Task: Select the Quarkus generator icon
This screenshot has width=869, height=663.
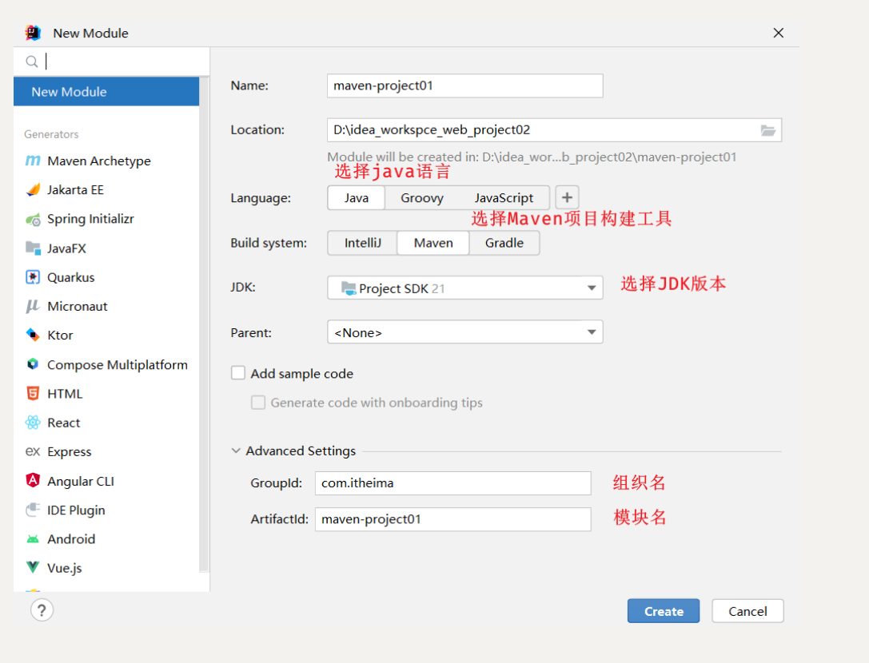Action: pos(33,277)
